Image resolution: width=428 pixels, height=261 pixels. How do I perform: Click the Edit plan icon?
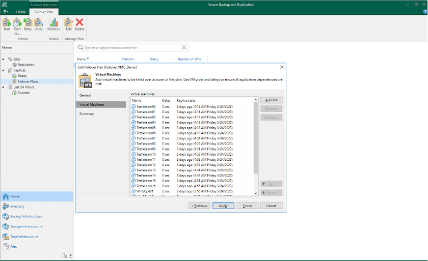point(69,23)
